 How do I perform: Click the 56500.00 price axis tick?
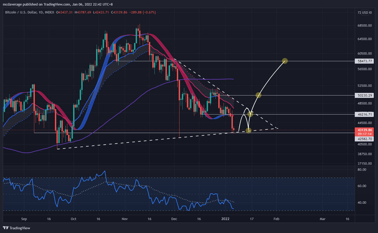pyautogui.click(x=365, y=69)
